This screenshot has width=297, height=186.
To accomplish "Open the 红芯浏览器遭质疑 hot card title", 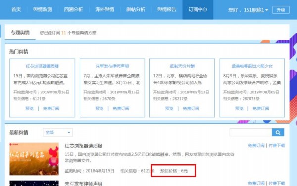I will pos(42,66).
